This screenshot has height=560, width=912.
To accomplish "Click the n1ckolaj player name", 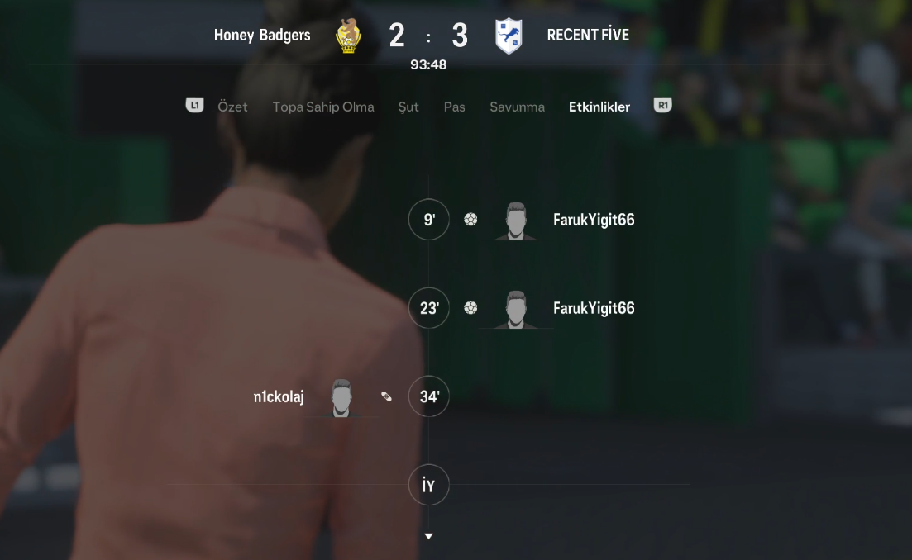I will point(279,396).
